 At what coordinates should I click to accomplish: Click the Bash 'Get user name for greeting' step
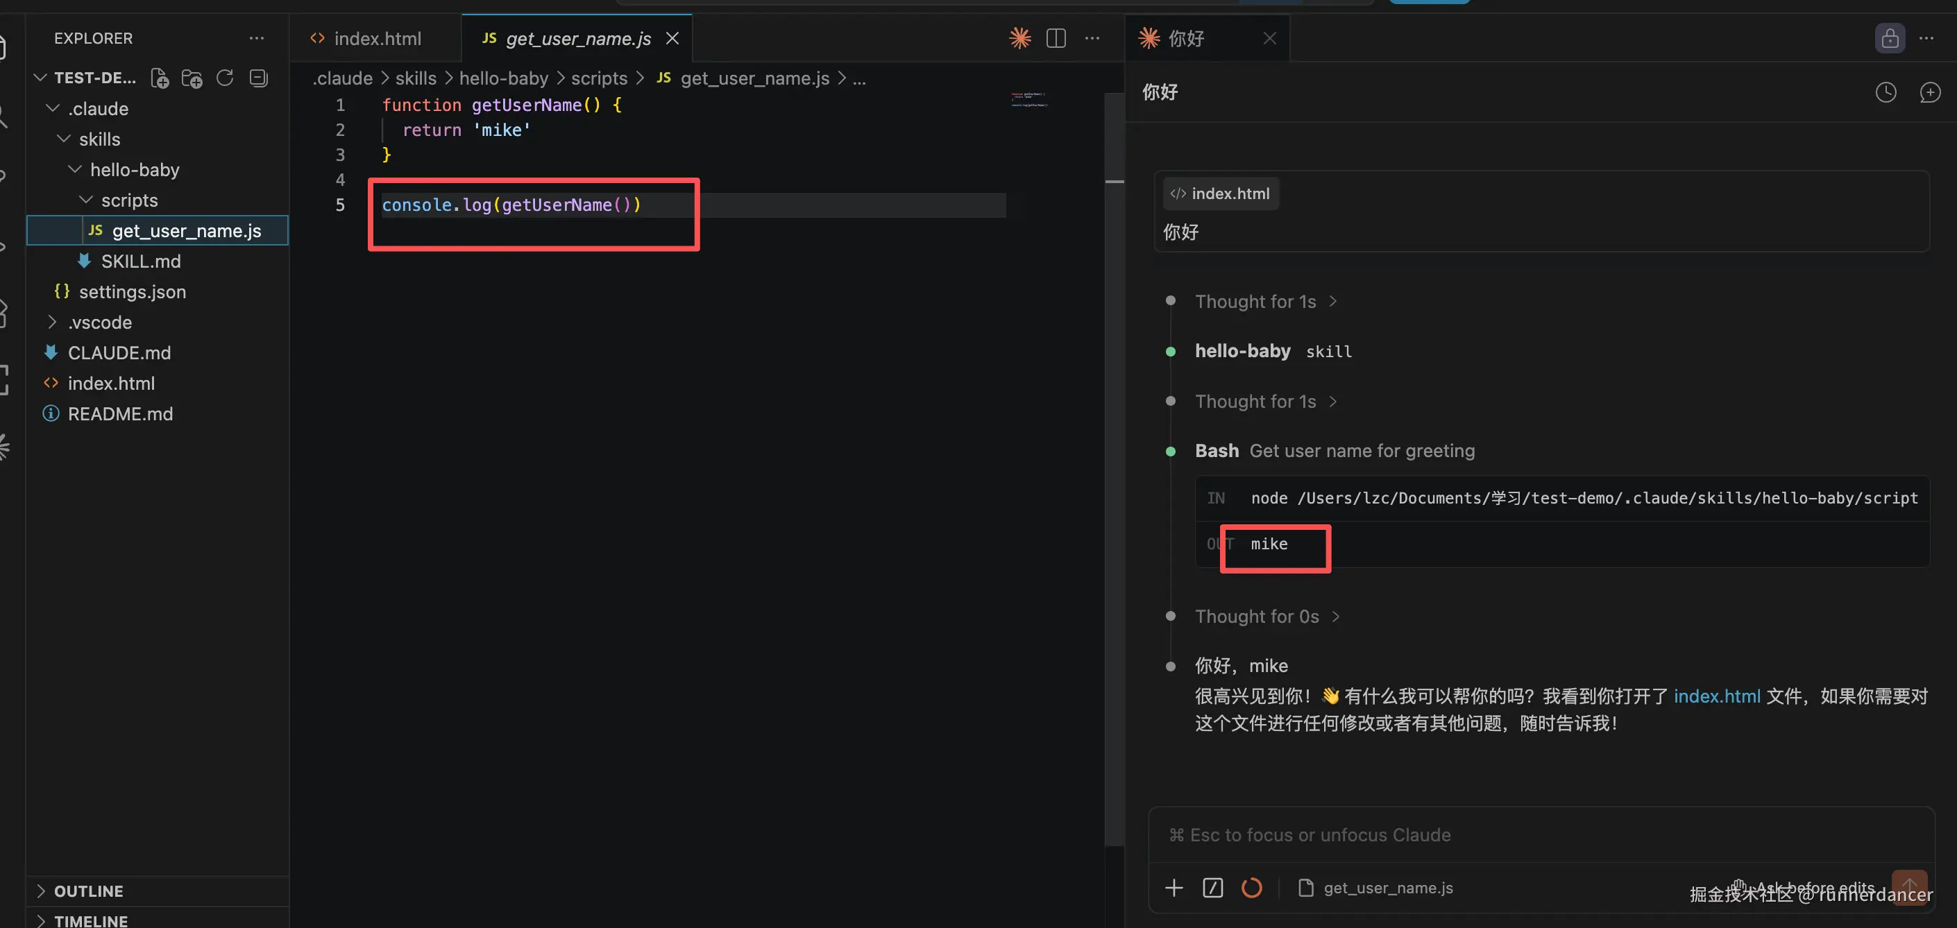[1335, 450]
